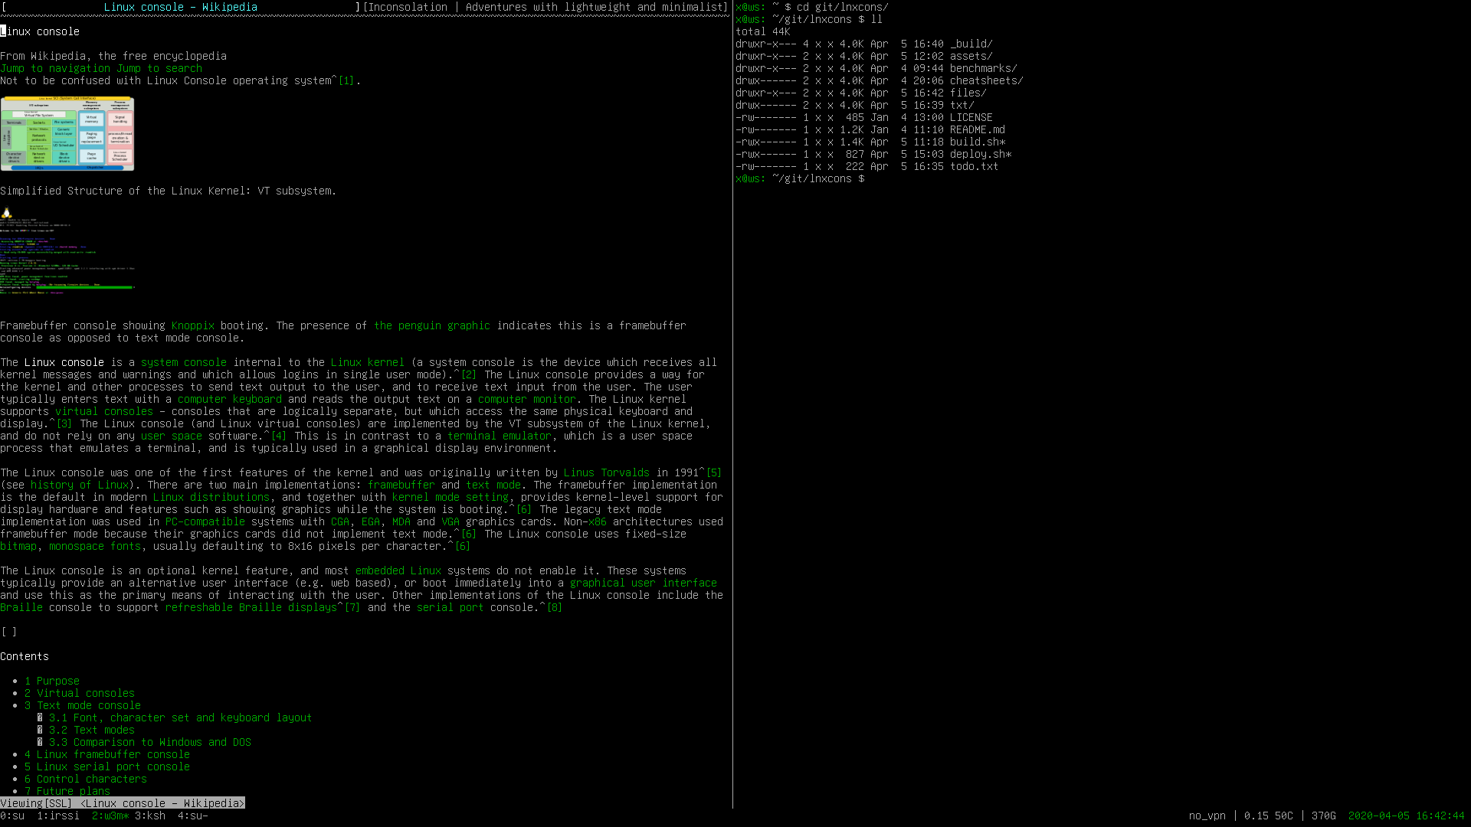Screen dimensions: 1471x827
Task: Follow the Jump to navigation link
Action: click(55, 68)
